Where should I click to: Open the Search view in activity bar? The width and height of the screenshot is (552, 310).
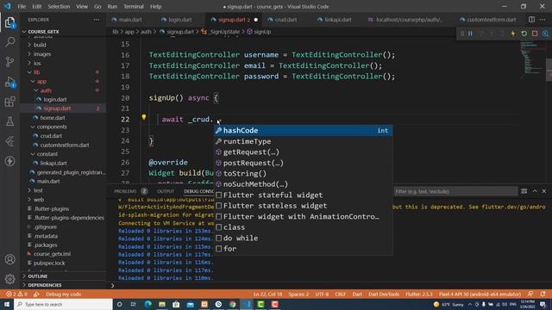click(9, 42)
